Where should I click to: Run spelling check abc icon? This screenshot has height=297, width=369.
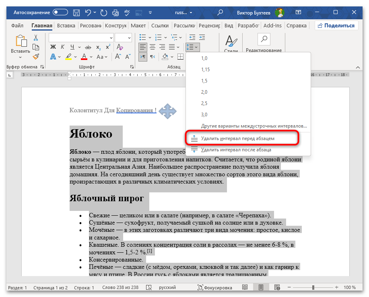[x=127, y=13]
